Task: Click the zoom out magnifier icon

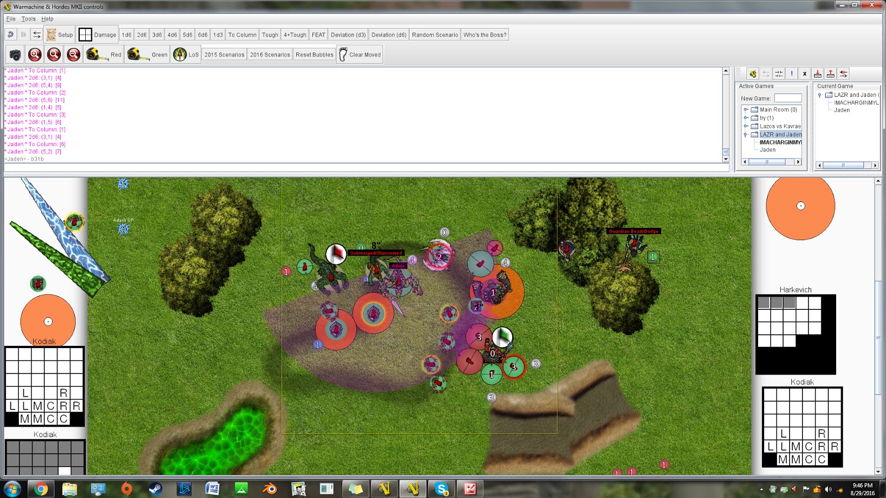Action: click(x=73, y=54)
